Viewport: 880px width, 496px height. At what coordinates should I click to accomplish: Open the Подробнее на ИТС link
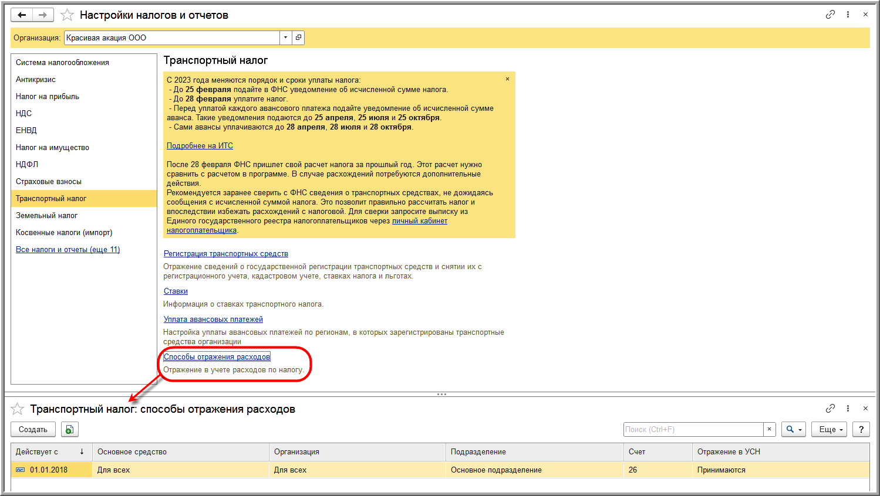click(x=200, y=145)
